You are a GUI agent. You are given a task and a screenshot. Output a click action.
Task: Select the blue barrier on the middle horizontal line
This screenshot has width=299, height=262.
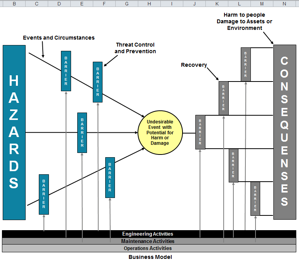(x=82, y=133)
